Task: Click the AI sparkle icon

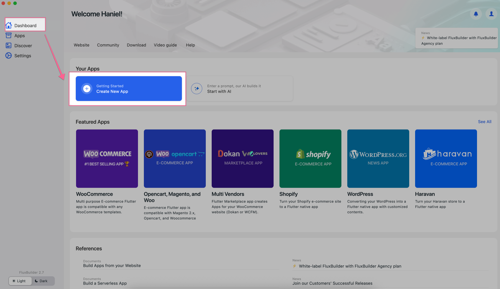Action: tap(197, 89)
